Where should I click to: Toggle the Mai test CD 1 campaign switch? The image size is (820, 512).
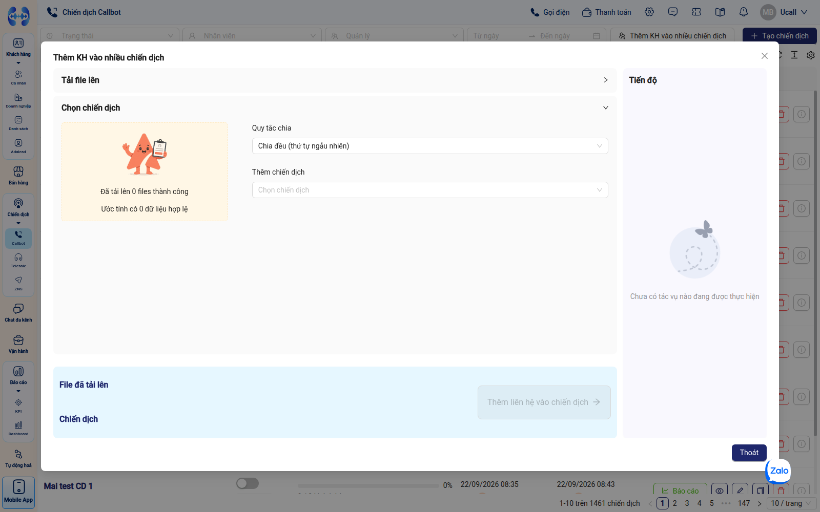(x=248, y=483)
